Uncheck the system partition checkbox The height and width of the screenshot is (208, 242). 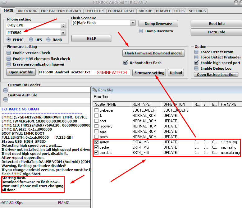pos(97,142)
